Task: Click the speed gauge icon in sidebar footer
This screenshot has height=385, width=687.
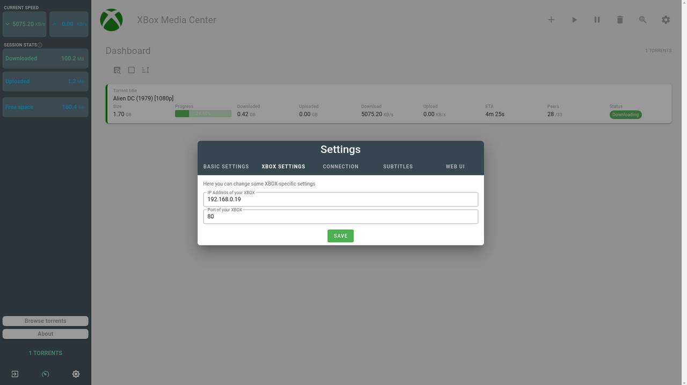Action: coord(46,374)
